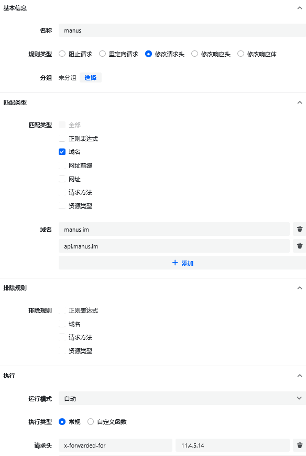The image size is (306, 456).
Task: Collapse the 基本信息 section
Action: click(300, 8)
